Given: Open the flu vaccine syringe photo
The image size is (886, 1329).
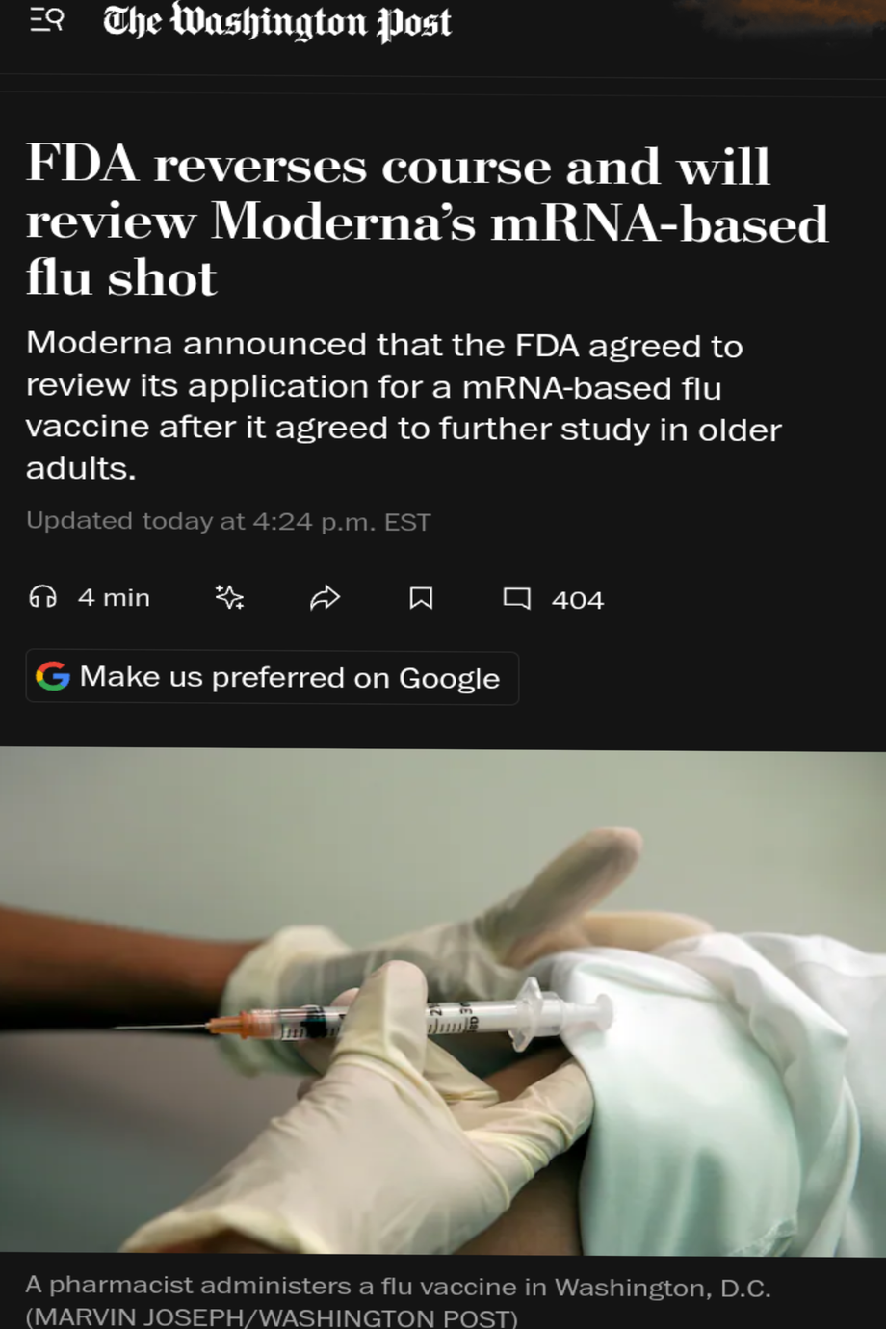Looking at the screenshot, I should point(443,1003).
